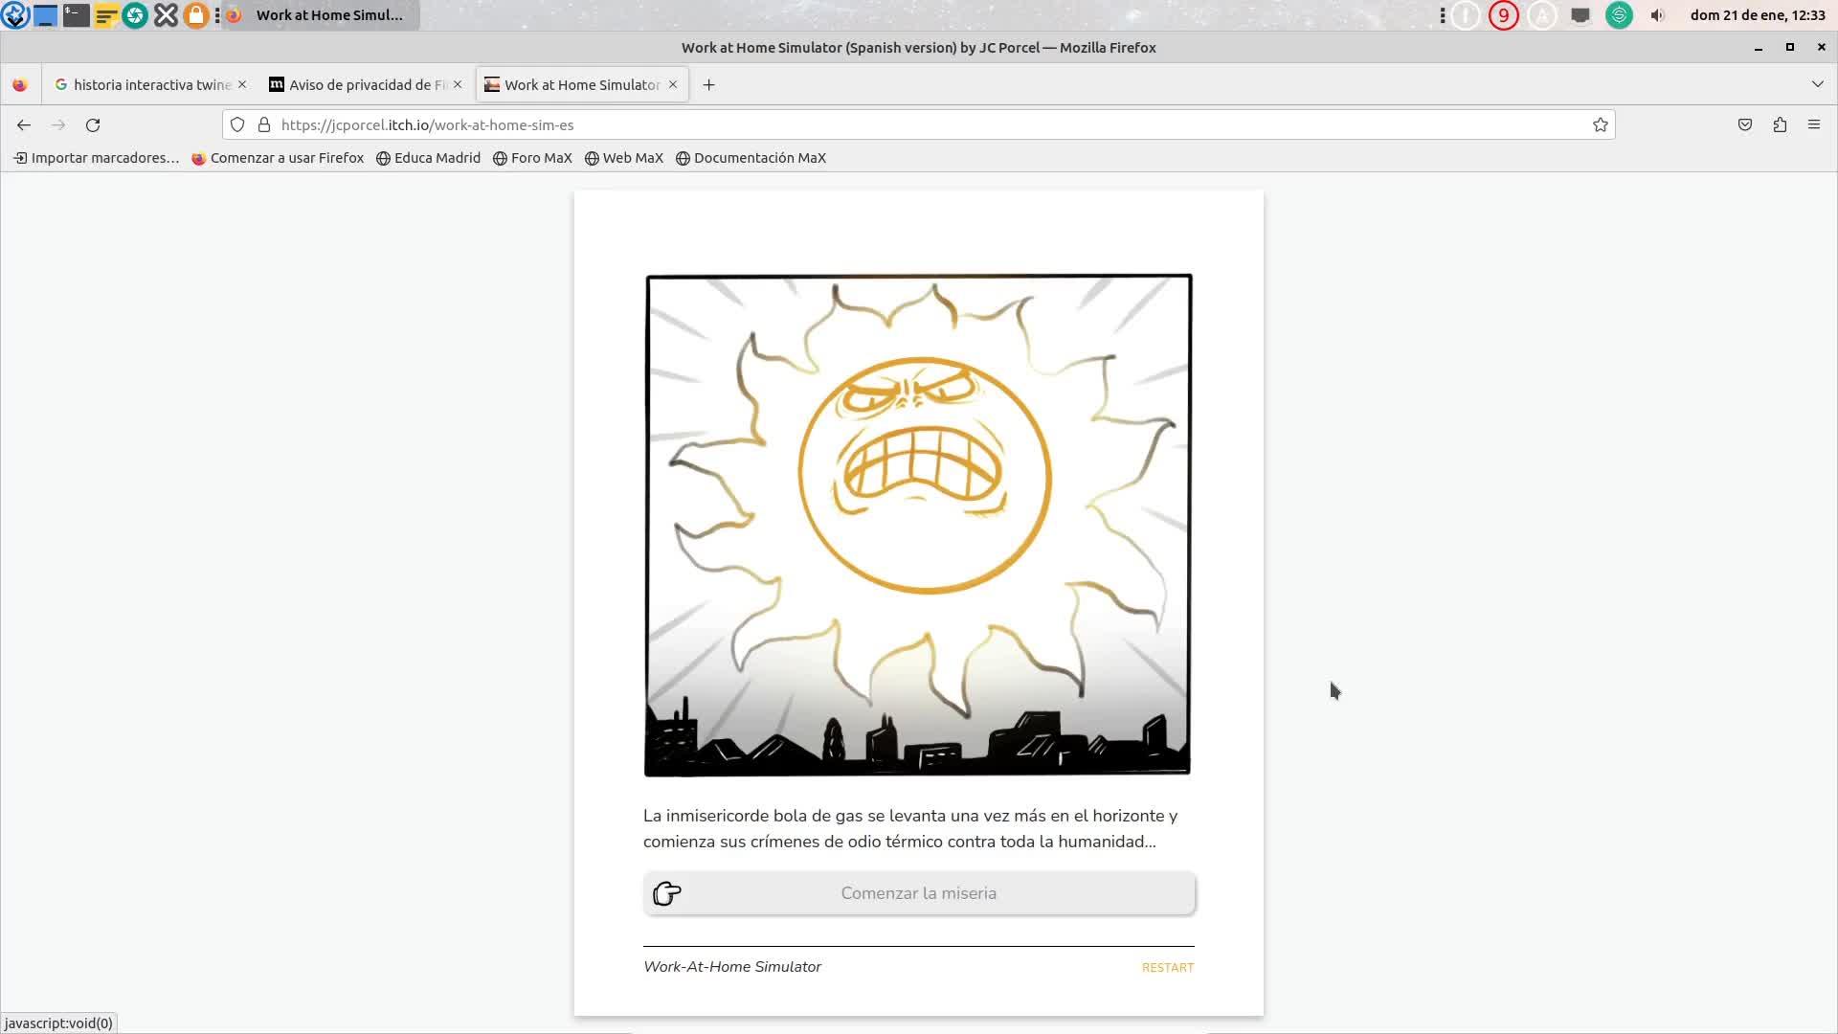
Task: Open the Firefox application menu
Action: click(x=1814, y=125)
